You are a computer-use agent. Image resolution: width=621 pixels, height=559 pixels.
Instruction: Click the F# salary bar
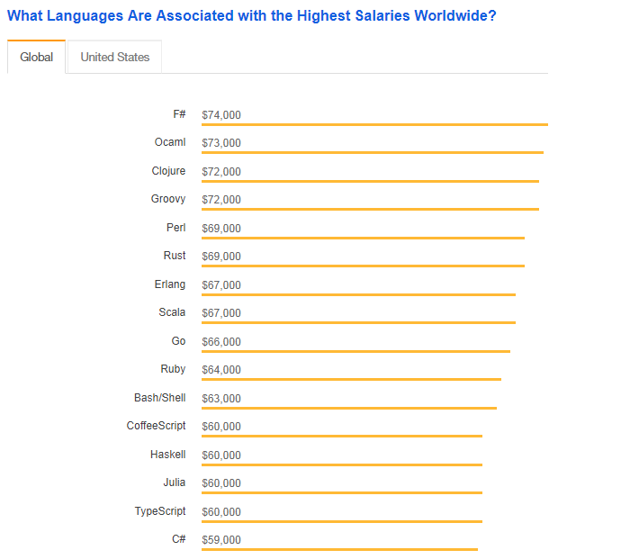(x=374, y=124)
